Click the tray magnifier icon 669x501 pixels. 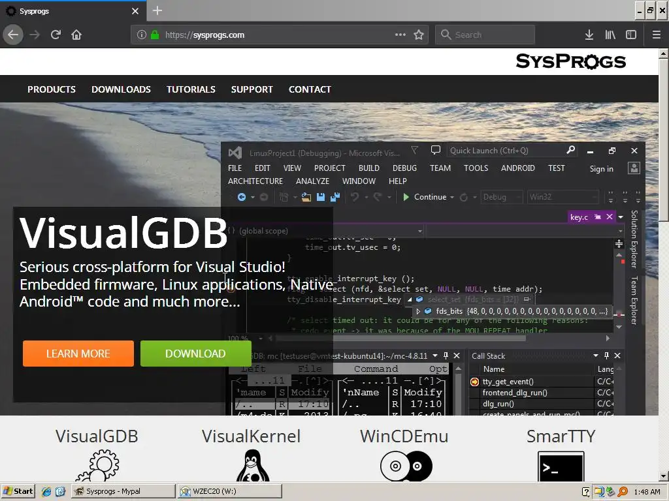point(623,492)
